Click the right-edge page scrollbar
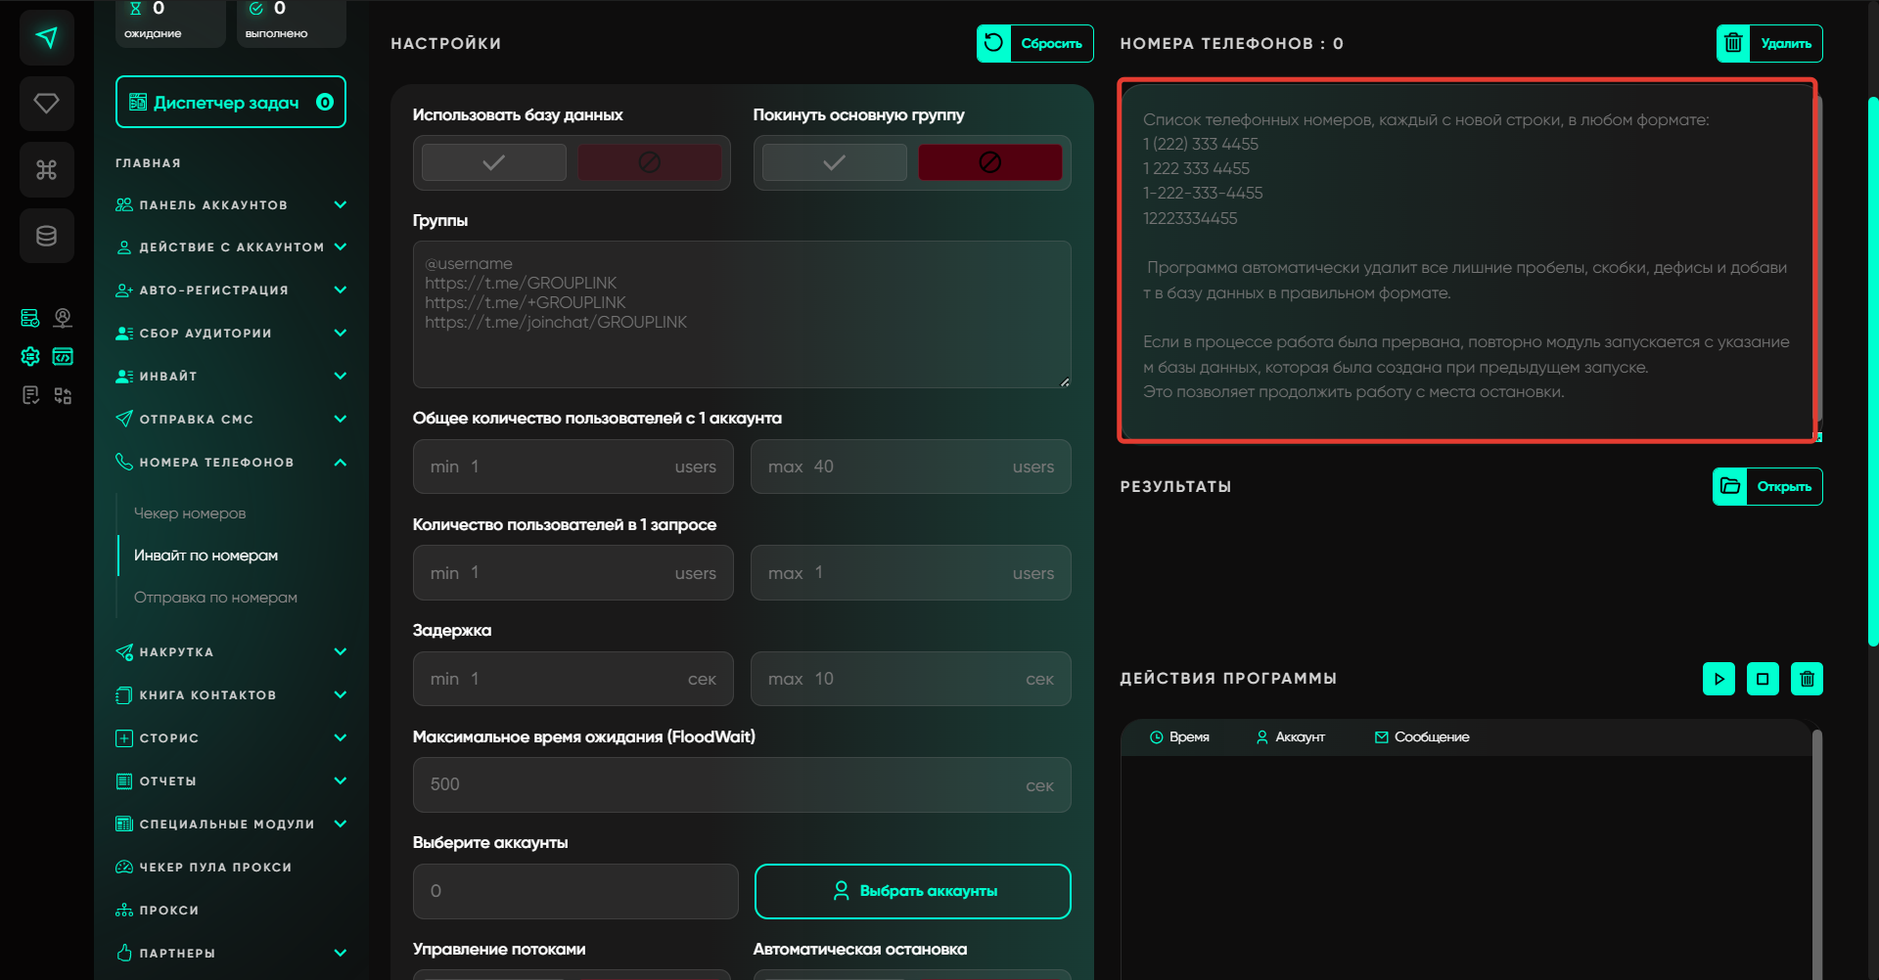The height and width of the screenshot is (980, 1879). 1873,372
